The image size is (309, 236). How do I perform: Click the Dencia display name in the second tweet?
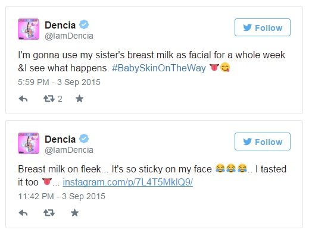click(60, 139)
